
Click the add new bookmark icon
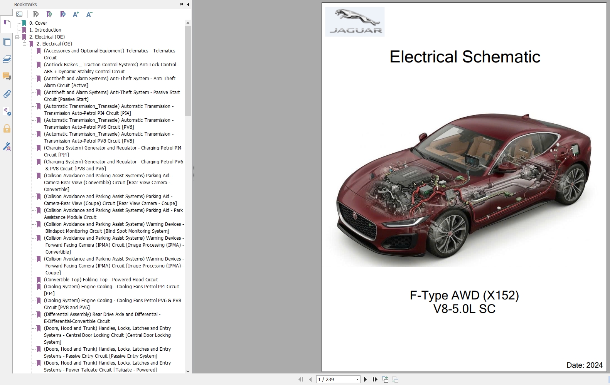[49, 14]
